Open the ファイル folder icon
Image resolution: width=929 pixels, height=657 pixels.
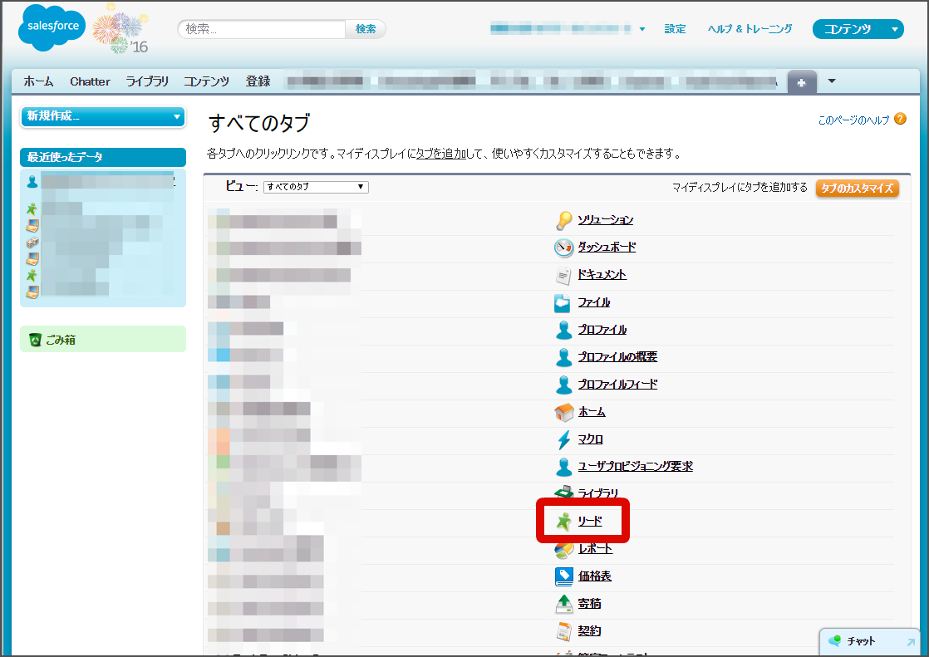point(564,302)
